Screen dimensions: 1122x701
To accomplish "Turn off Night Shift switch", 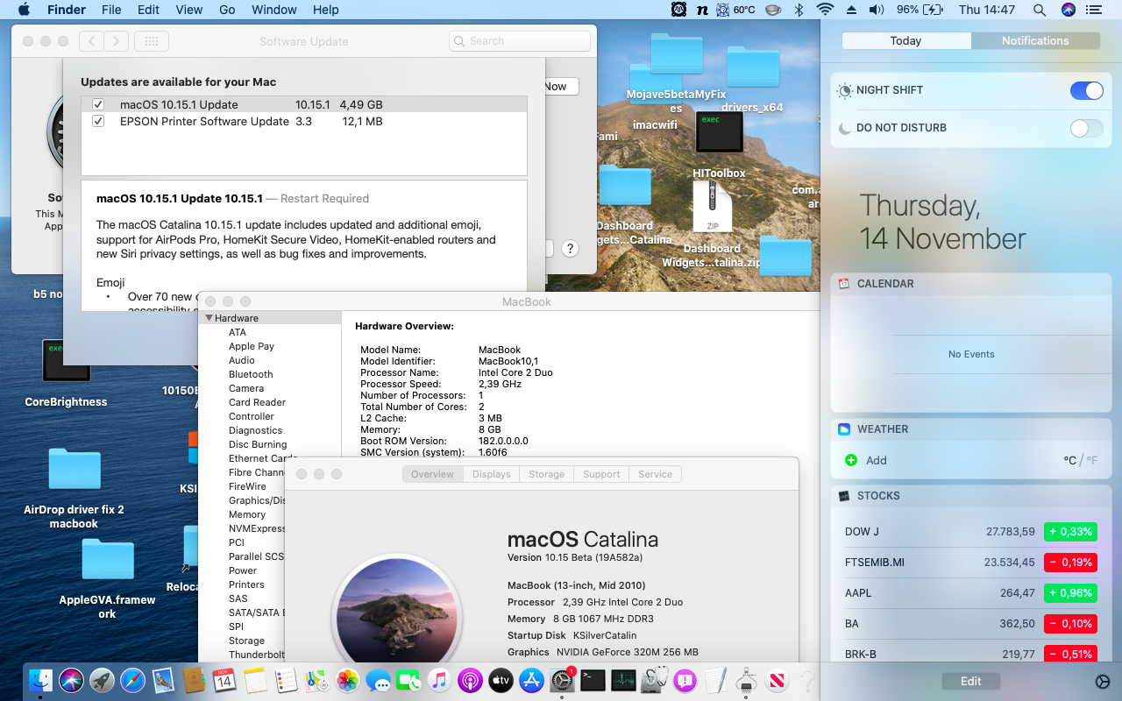I will pyautogui.click(x=1087, y=90).
